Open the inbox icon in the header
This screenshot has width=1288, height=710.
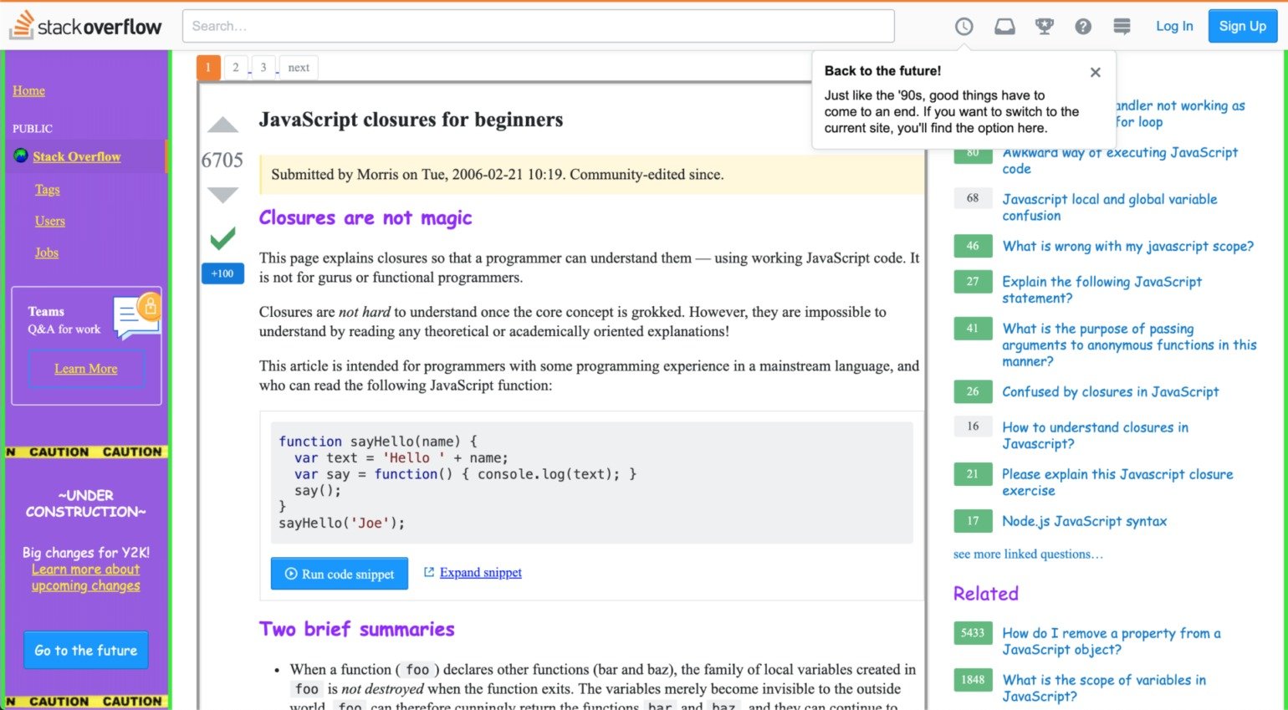tap(1004, 27)
